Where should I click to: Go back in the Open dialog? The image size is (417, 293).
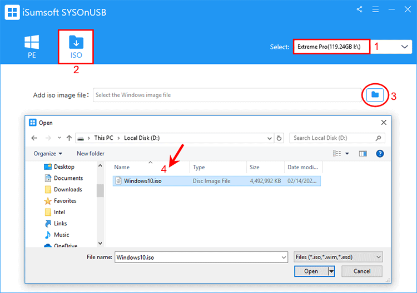34,138
